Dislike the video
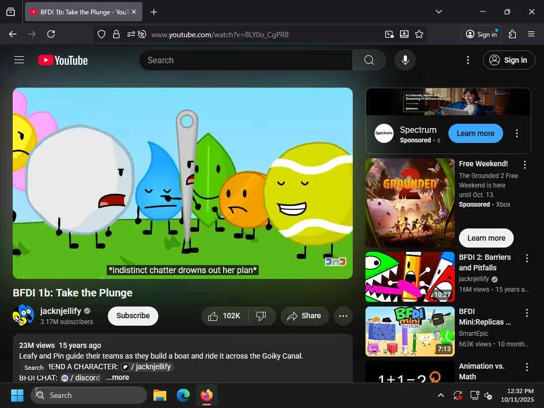 coord(261,316)
